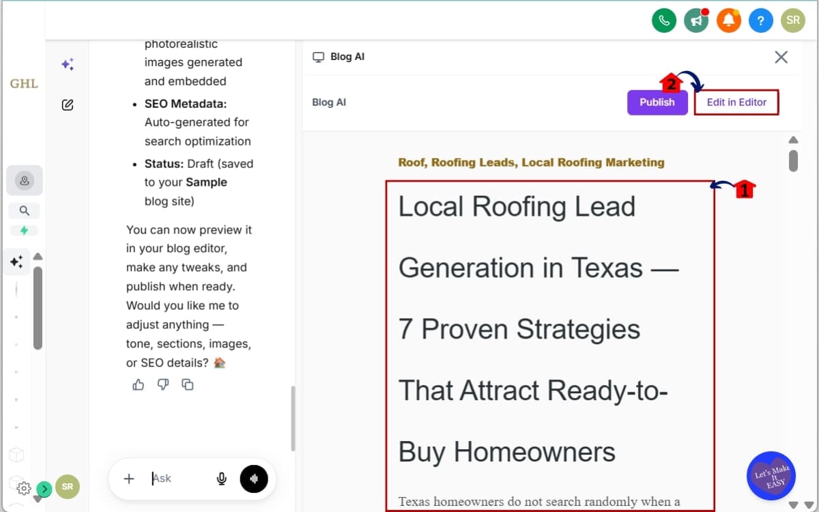Open the SR profile avatar at top right
Screen dimensions: 819x512
793,20
